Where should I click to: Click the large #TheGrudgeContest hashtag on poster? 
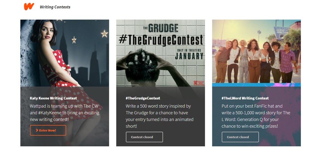(160, 40)
